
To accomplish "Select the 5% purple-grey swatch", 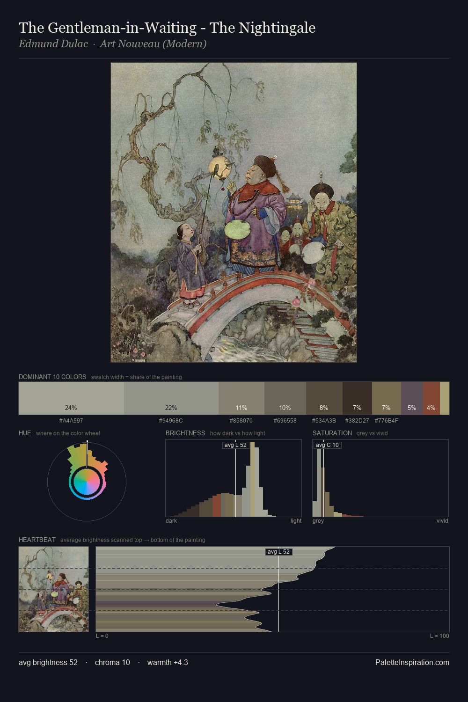I will [x=412, y=398].
